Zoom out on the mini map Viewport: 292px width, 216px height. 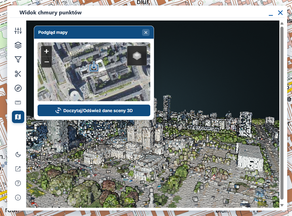46,62
